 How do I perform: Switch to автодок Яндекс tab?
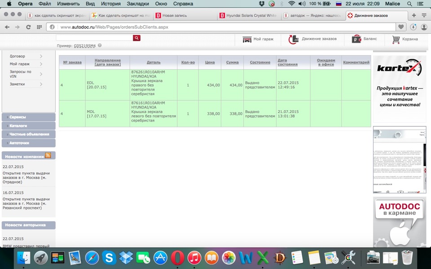click(x=313, y=15)
